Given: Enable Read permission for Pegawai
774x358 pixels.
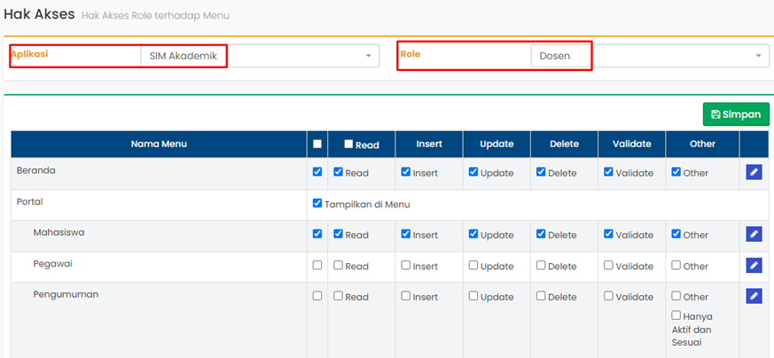Looking at the screenshot, I should (x=339, y=265).
